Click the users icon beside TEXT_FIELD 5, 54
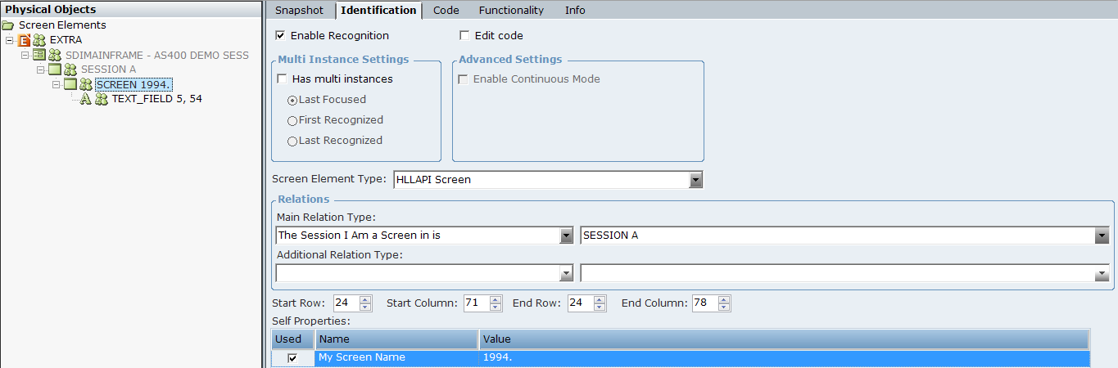This screenshot has height=368, width=1118. click(x=102, y=99)
